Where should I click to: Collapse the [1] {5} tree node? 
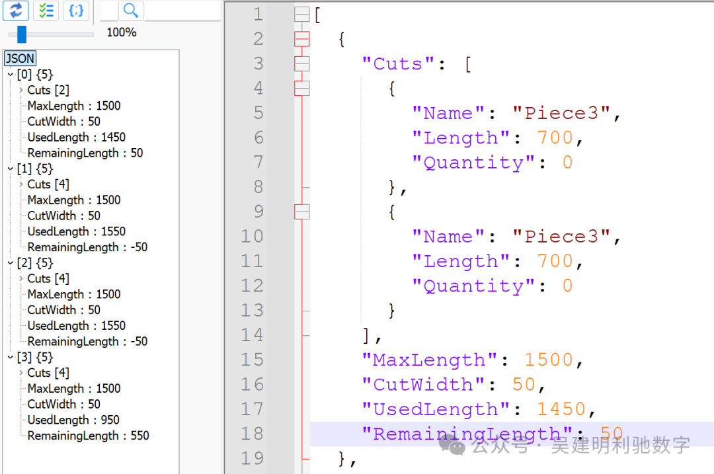pyautogui.click(x=11, y=169)
